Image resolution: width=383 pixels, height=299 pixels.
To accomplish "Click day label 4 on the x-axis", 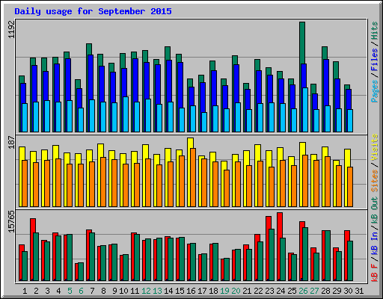I will (x=58, y=291).
